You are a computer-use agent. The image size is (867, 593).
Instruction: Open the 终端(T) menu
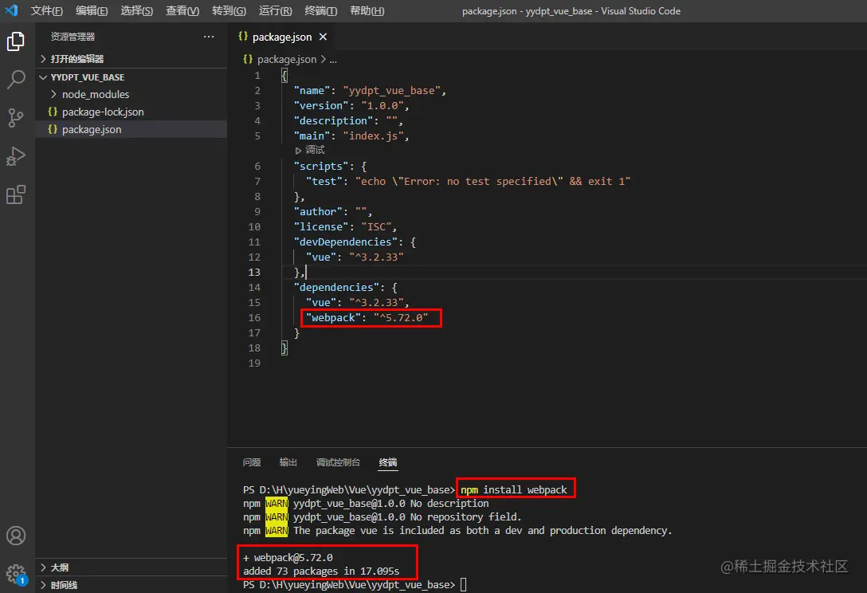[x=320, y=10]
